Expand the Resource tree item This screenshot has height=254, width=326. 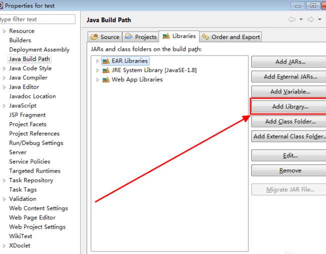(4, 31)
